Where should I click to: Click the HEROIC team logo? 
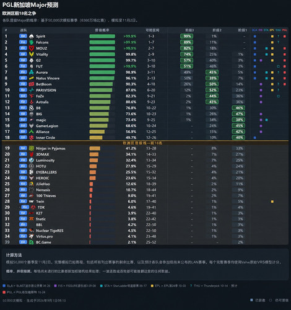pyautogui.click(x=32, y=178)
